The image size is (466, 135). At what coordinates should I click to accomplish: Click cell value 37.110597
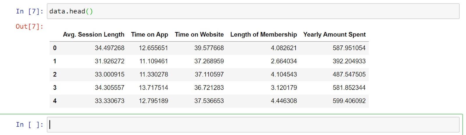(209, 74)
